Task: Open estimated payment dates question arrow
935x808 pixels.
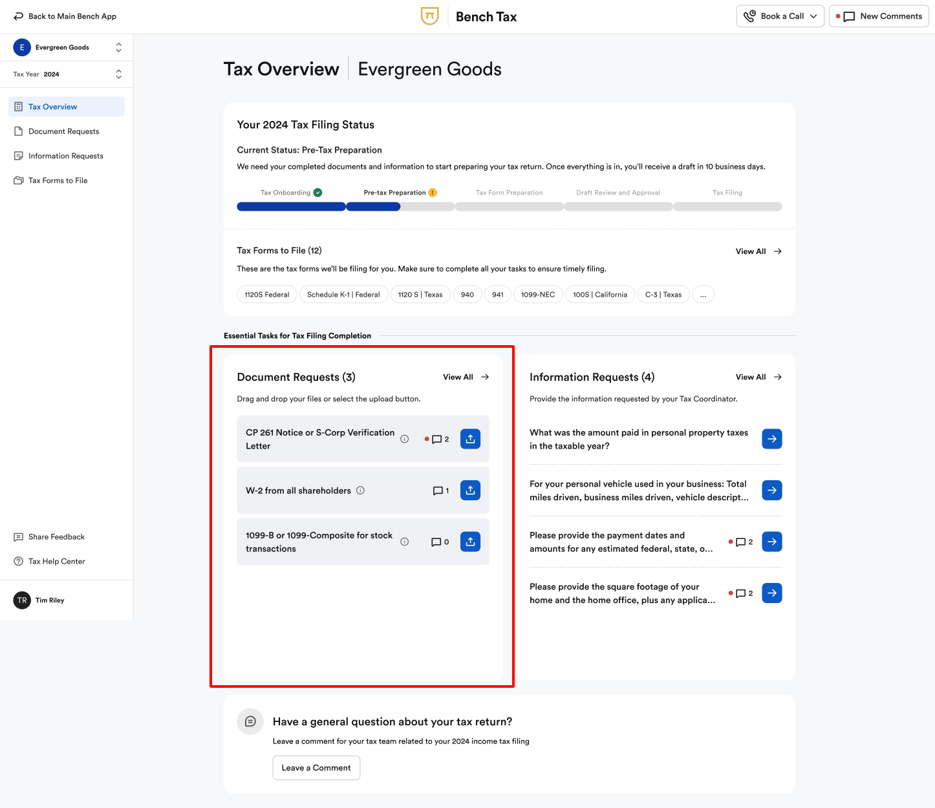Action: [772, 542]
